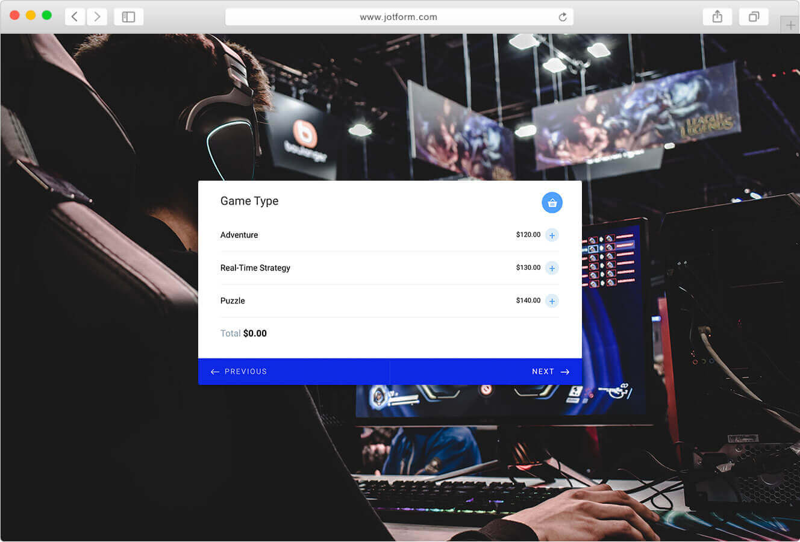Click the $120.00 price
The width and height of the screenshot is (800, 542).
[x=528, y=235]
